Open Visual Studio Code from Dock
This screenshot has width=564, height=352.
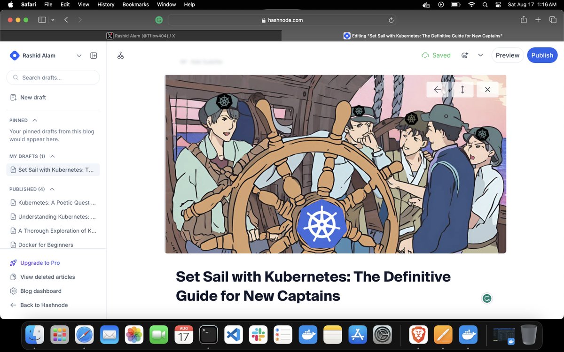click(x=233, y=335)
